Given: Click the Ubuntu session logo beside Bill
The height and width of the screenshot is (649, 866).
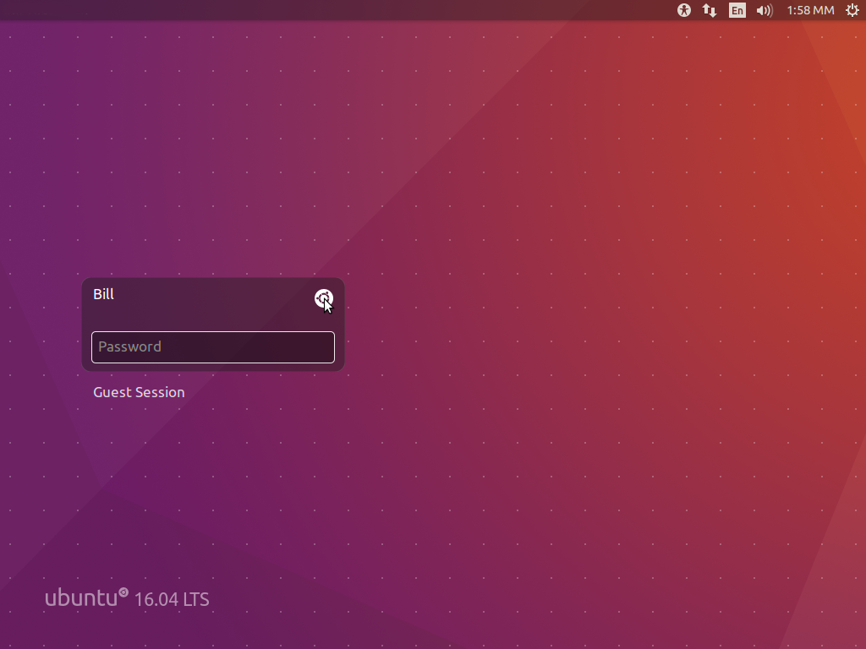Looking at the screenshot, I should click(x=323, y=298).
